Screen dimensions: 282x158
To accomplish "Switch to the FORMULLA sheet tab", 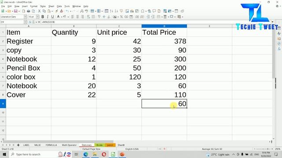I will (x=51, y=145).
